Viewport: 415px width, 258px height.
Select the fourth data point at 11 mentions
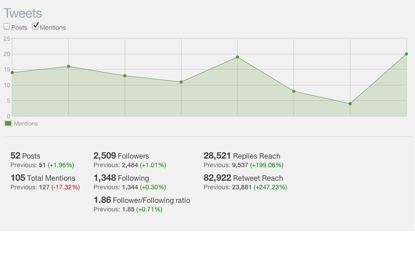click(181, 82)
